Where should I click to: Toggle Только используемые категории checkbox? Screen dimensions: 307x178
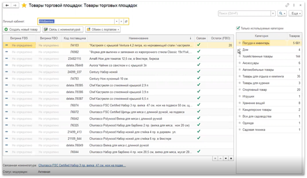point(238,28)
